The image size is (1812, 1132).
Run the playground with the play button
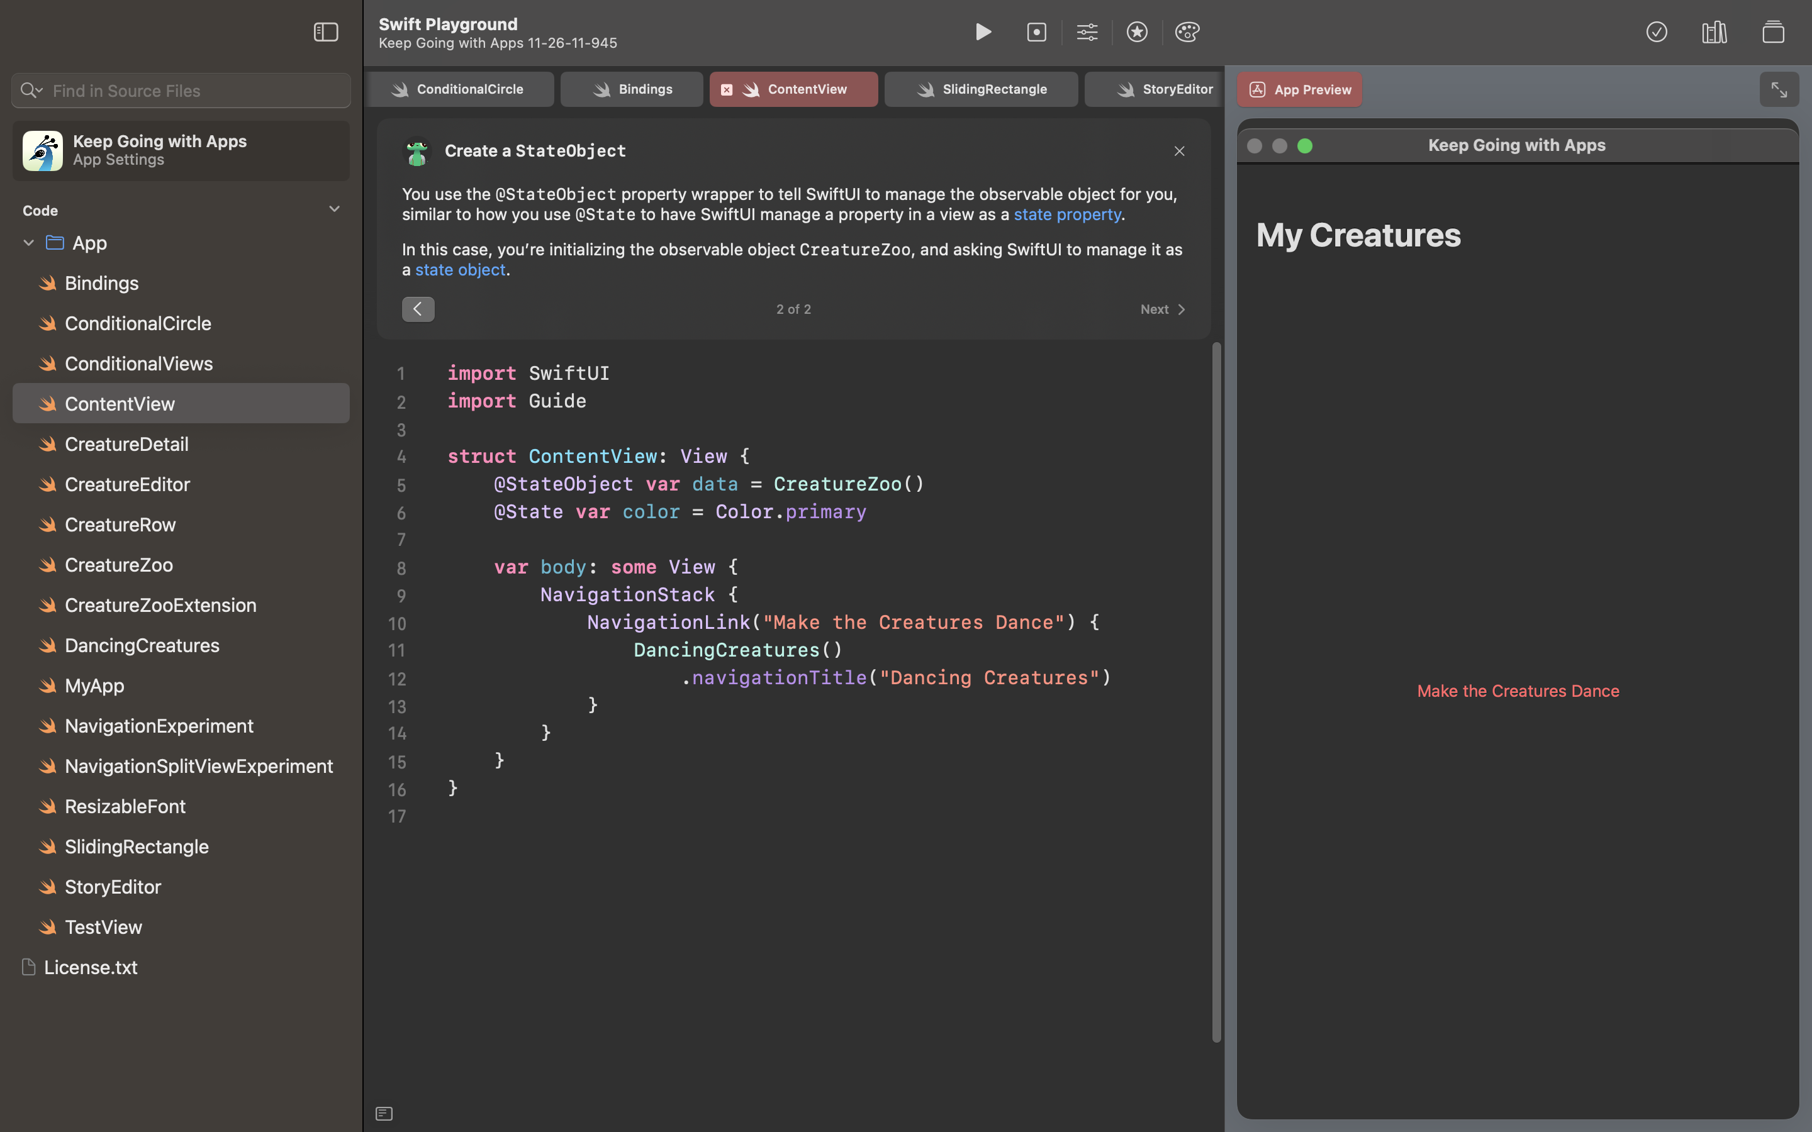click(x=983, y=32)
